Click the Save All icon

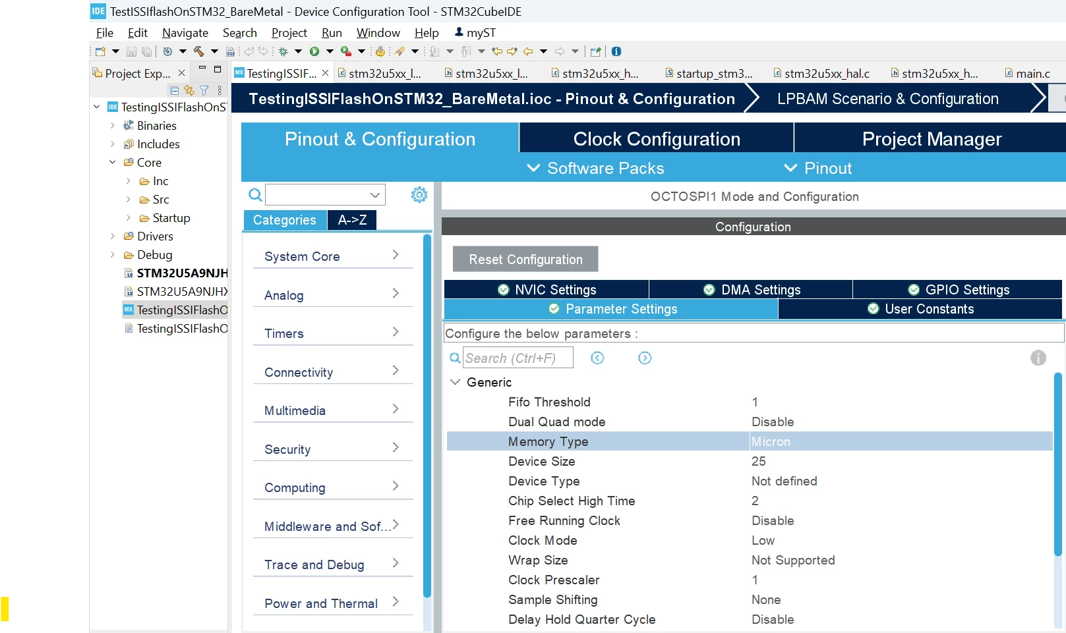(147, 51)
